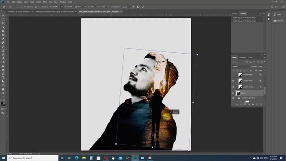Screen dimensions: 286x161
Task: Open the File menu
Action: [x=8, y=2]
